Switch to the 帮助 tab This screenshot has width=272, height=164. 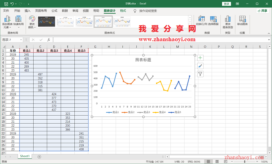(x=96, y=11)
